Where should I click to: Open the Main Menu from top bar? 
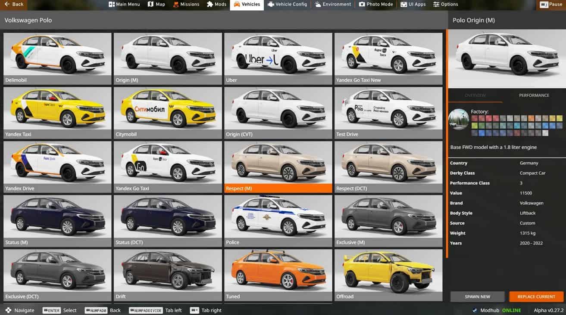124,4
